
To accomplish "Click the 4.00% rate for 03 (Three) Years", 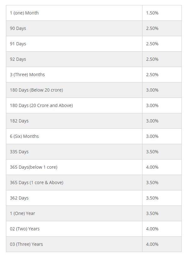I will point(152,244).
